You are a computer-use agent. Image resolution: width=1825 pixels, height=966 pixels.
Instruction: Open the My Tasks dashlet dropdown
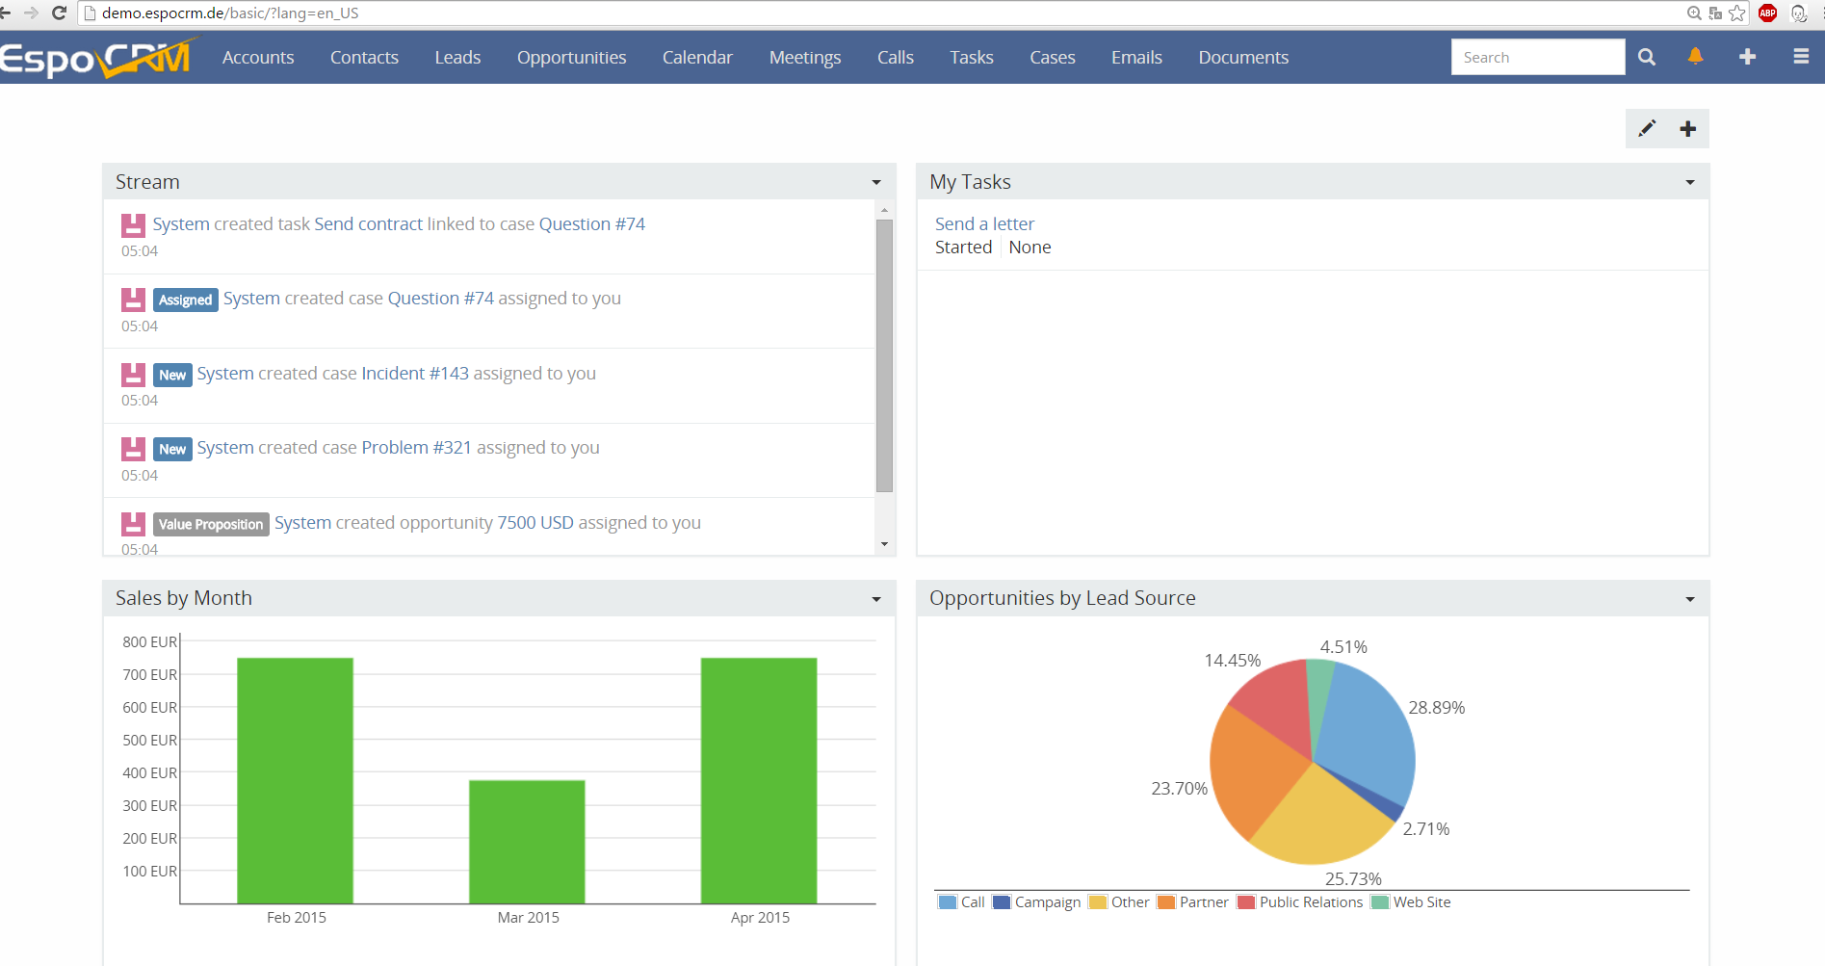pyautogui.click(x=1689, y=183)
